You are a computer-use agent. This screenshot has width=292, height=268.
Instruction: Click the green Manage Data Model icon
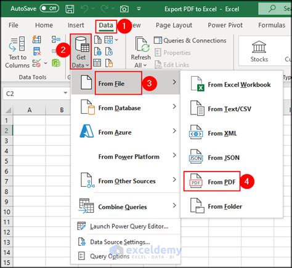tap(56, 63)
